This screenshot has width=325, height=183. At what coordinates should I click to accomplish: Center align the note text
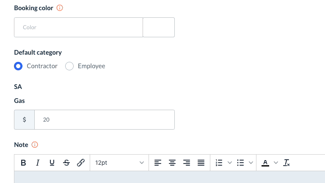172,163
